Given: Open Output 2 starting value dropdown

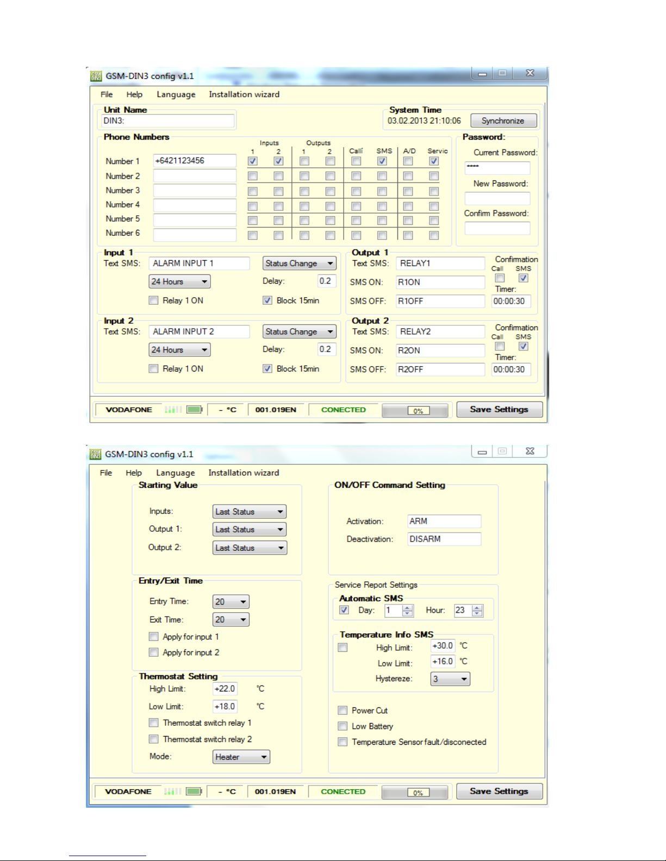Looking at the screenshot, I should [x=250, y=548].
